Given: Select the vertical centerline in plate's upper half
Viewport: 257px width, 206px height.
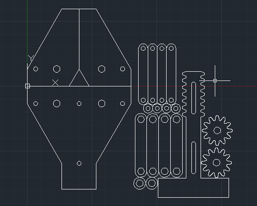Looking at the screenshot, I should coord(79,39).
